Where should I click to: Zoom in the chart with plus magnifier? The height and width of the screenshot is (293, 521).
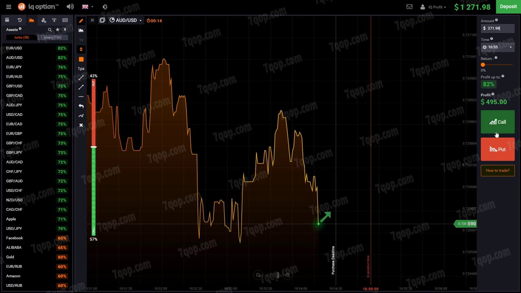click(287, 276)
